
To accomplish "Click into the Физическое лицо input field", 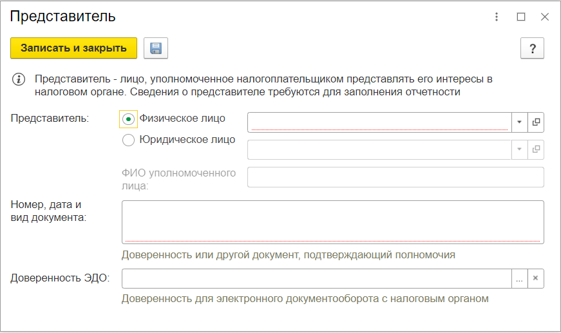I will coord(380,122).
